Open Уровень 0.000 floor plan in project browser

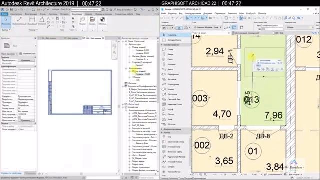click(x=142, y=50)
